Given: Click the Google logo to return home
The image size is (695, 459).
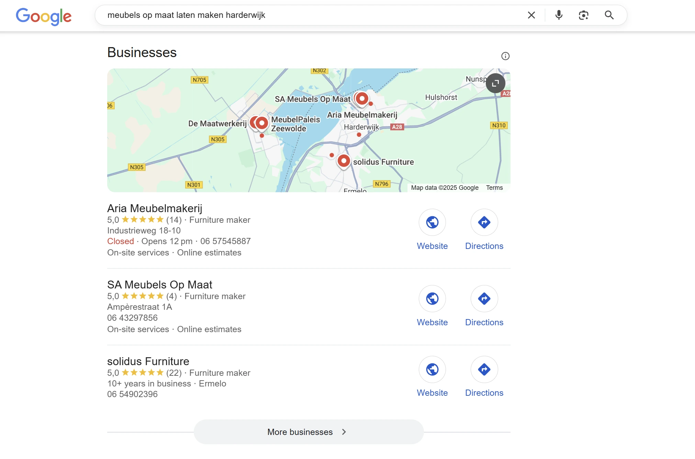Looking at the screenshot, I should (44, 16).
